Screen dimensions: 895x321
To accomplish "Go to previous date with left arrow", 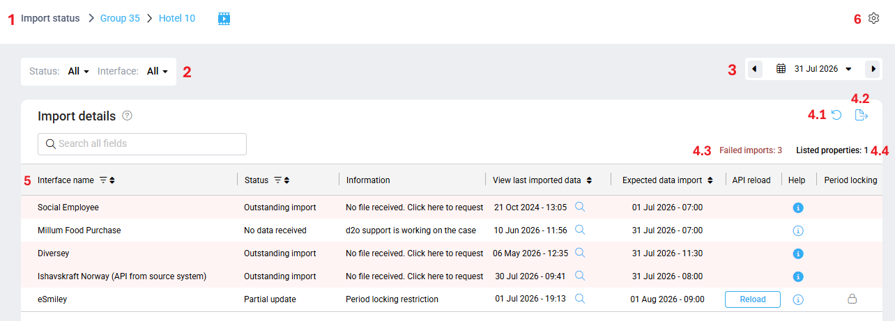I will click(755, 69).
